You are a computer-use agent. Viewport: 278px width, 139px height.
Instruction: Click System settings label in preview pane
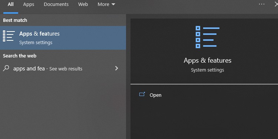[208, 70]
